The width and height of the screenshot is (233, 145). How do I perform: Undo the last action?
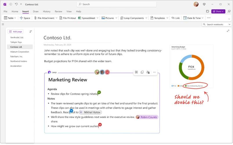click(16, 4)
